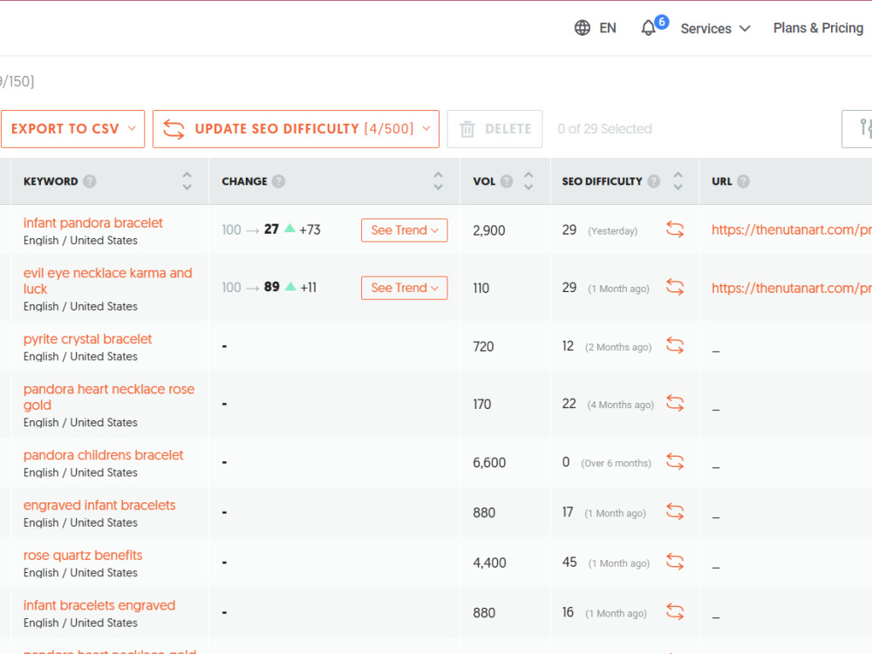This screenshot has height=654, width=872.
Task: Open See Trend for evil eye necklace
Action: [405, 288]
